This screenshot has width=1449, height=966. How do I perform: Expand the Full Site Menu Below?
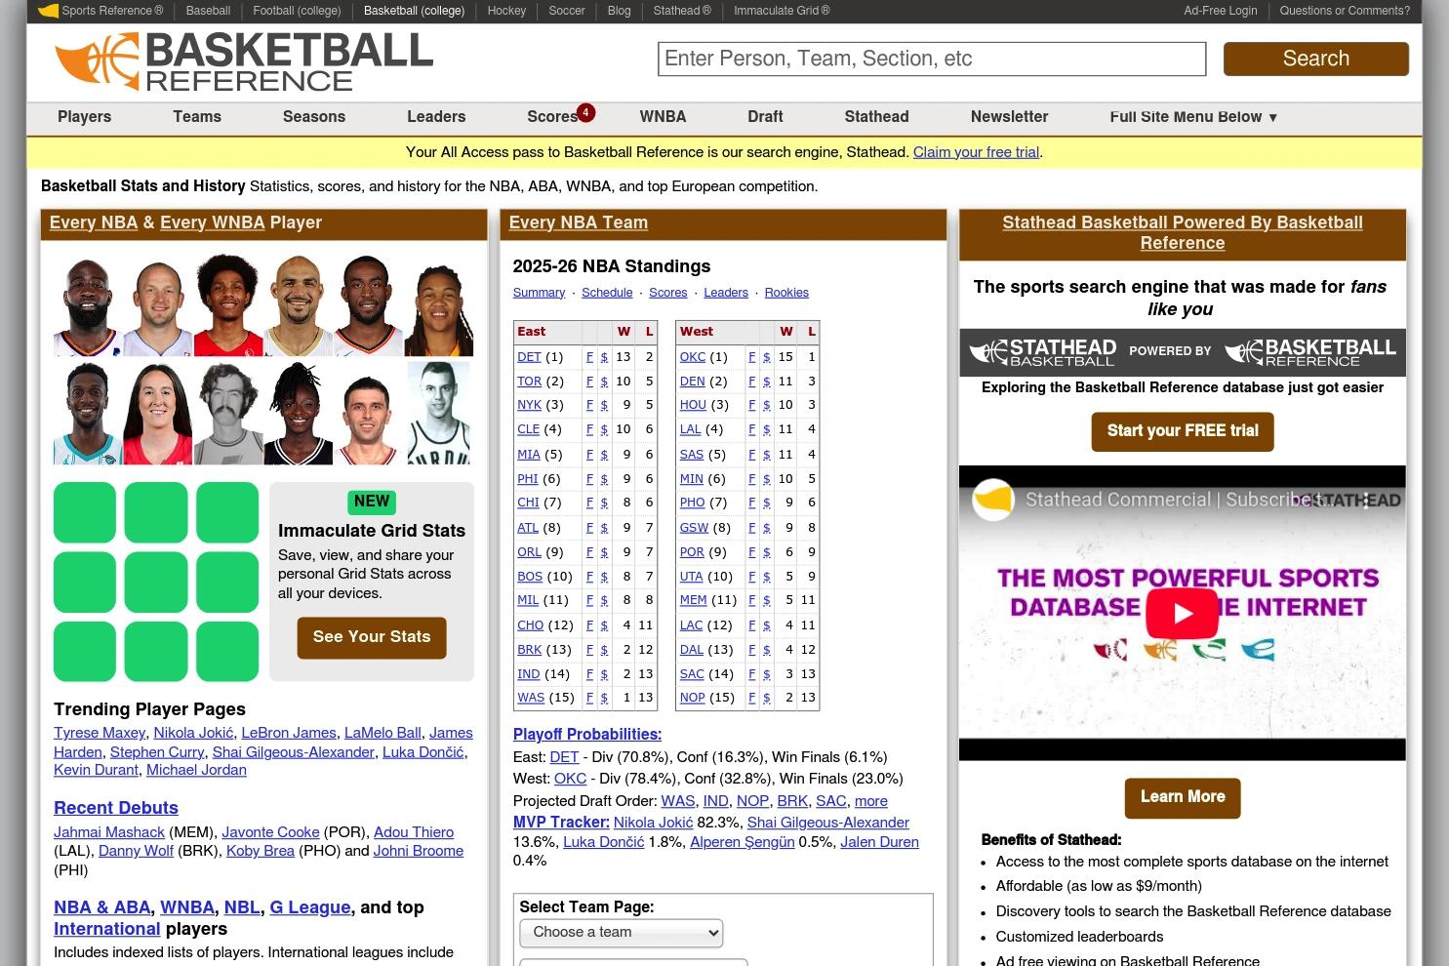1192,117
